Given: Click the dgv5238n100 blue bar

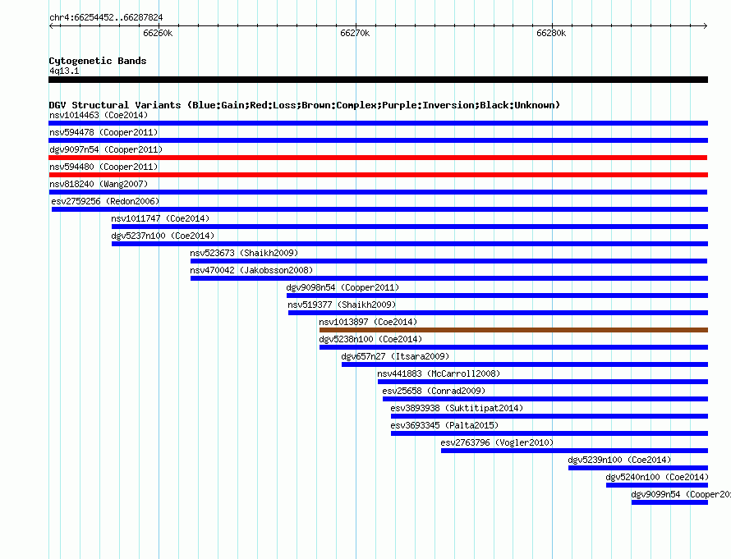Looking at the screenshot, I should 513,347.
